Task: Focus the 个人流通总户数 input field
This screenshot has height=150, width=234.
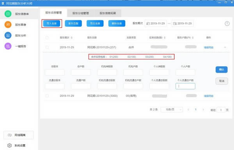Action: coord(185,86)
